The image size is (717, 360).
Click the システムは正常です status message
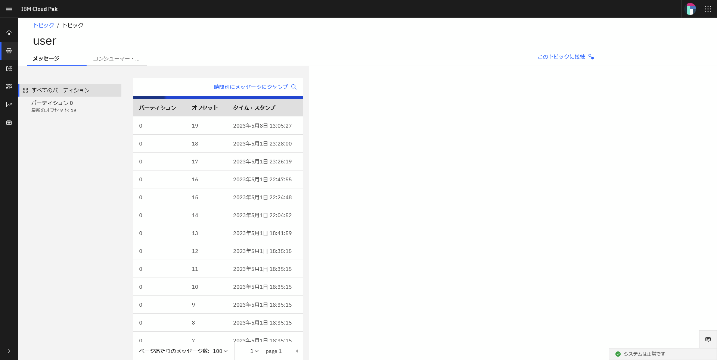(x=644, y=354)
